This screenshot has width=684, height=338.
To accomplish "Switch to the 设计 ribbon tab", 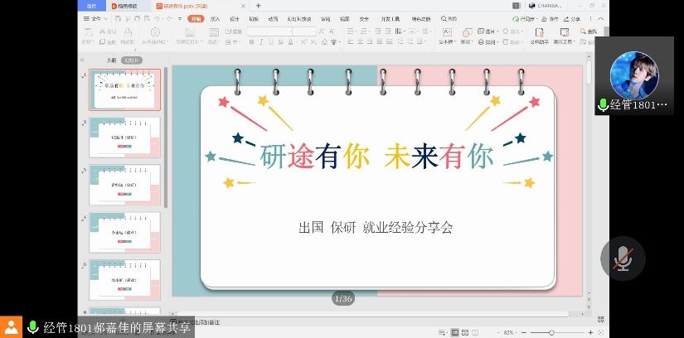I will (235, 18).
